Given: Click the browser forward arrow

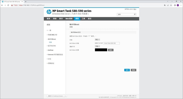Looking at the screenshot, I should pos(5,5).
